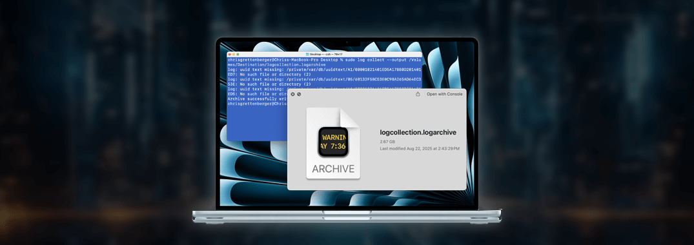The image size is (694, 245).
Task: Close the Quick Look preview with X icon
Action: [x=293, y=94]
